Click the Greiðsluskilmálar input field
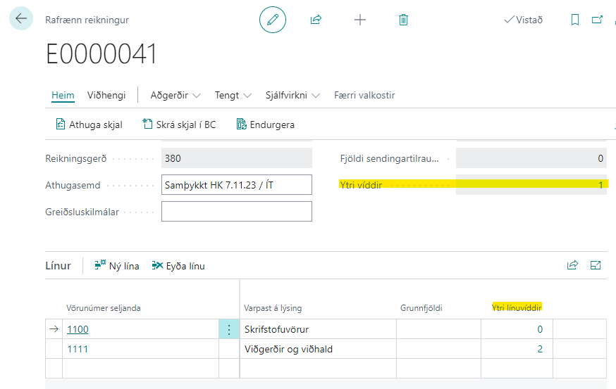The image size is (616, 389). (x=236, y=211)
